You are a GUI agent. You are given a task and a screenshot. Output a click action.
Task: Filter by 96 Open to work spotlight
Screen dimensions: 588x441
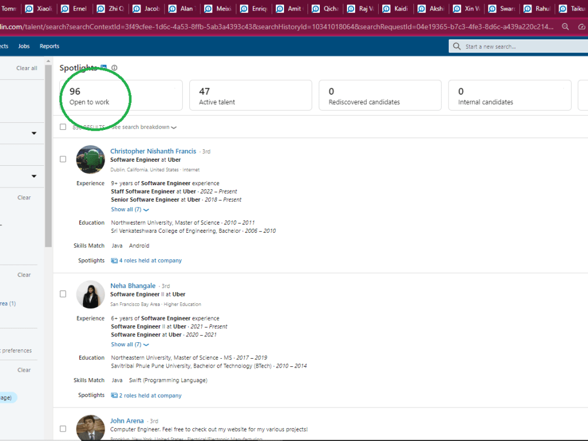tap(121, 95)
